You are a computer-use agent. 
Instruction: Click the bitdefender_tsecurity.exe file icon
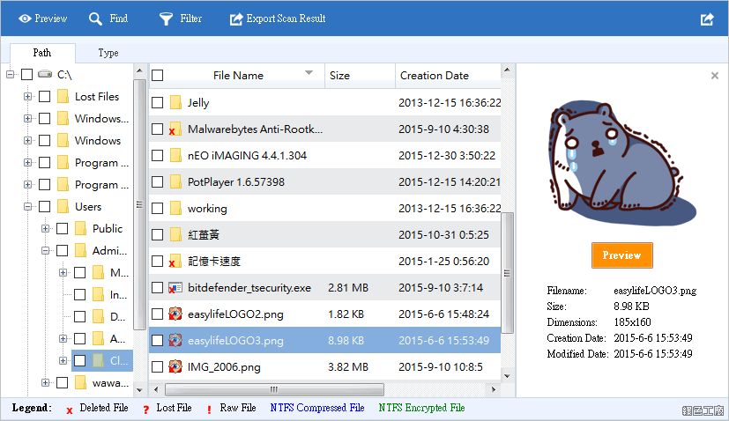[175, 288]
